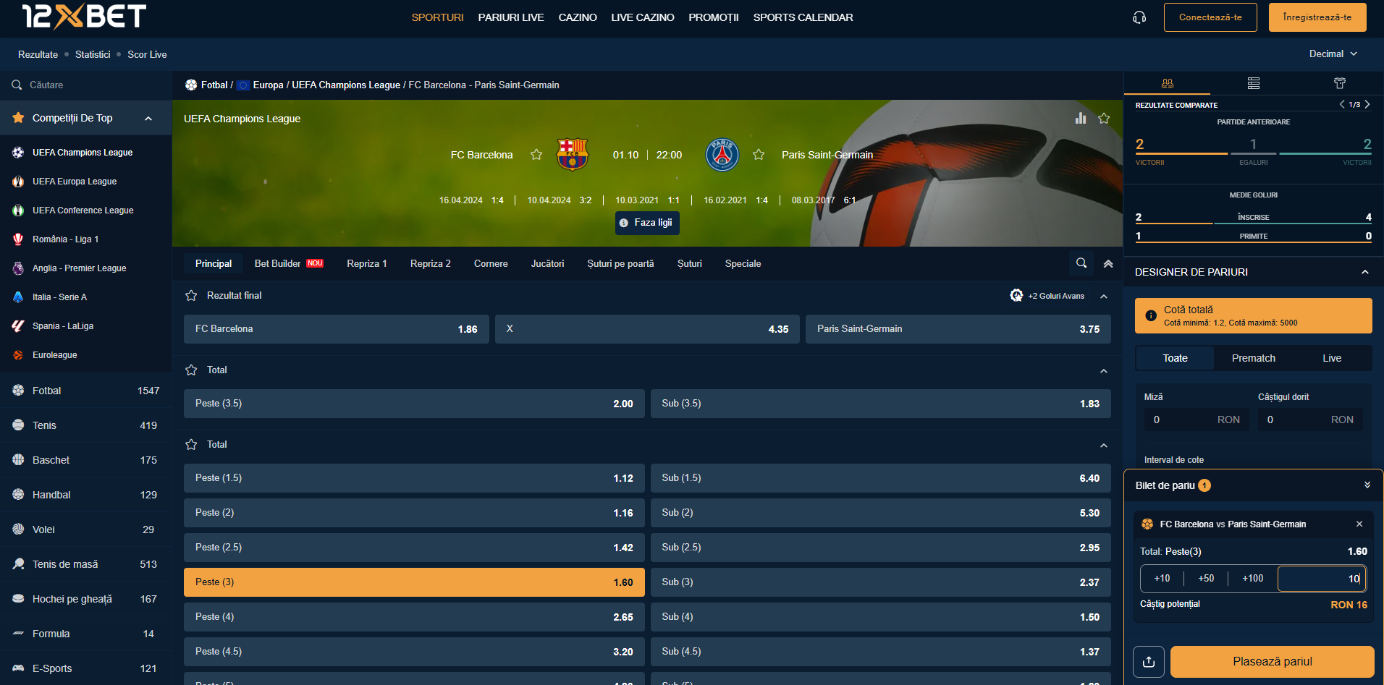Favorite FC Barcelona with star icon
Image resolution: width=1384 pixels, height=685 pixels.
pyautogui.click(x=536, y=155)
